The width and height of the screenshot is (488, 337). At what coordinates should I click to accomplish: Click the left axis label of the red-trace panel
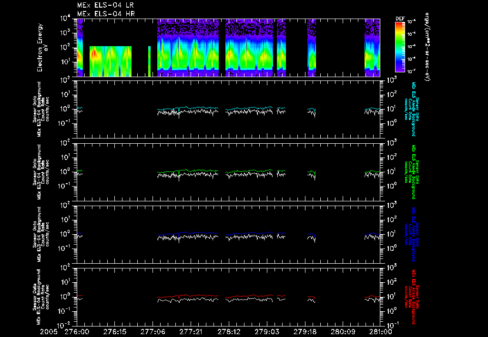pyautogui.click(x=41, y=297)
